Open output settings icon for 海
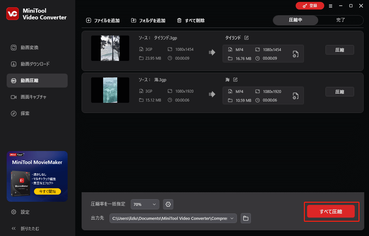The height and width of the screenshot is (236, 369). coord(295,96)
